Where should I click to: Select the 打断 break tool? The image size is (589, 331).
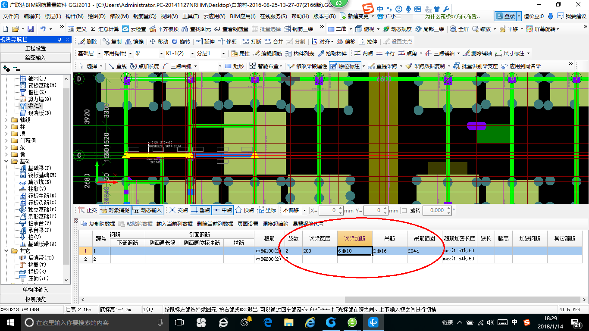[252, 41]
